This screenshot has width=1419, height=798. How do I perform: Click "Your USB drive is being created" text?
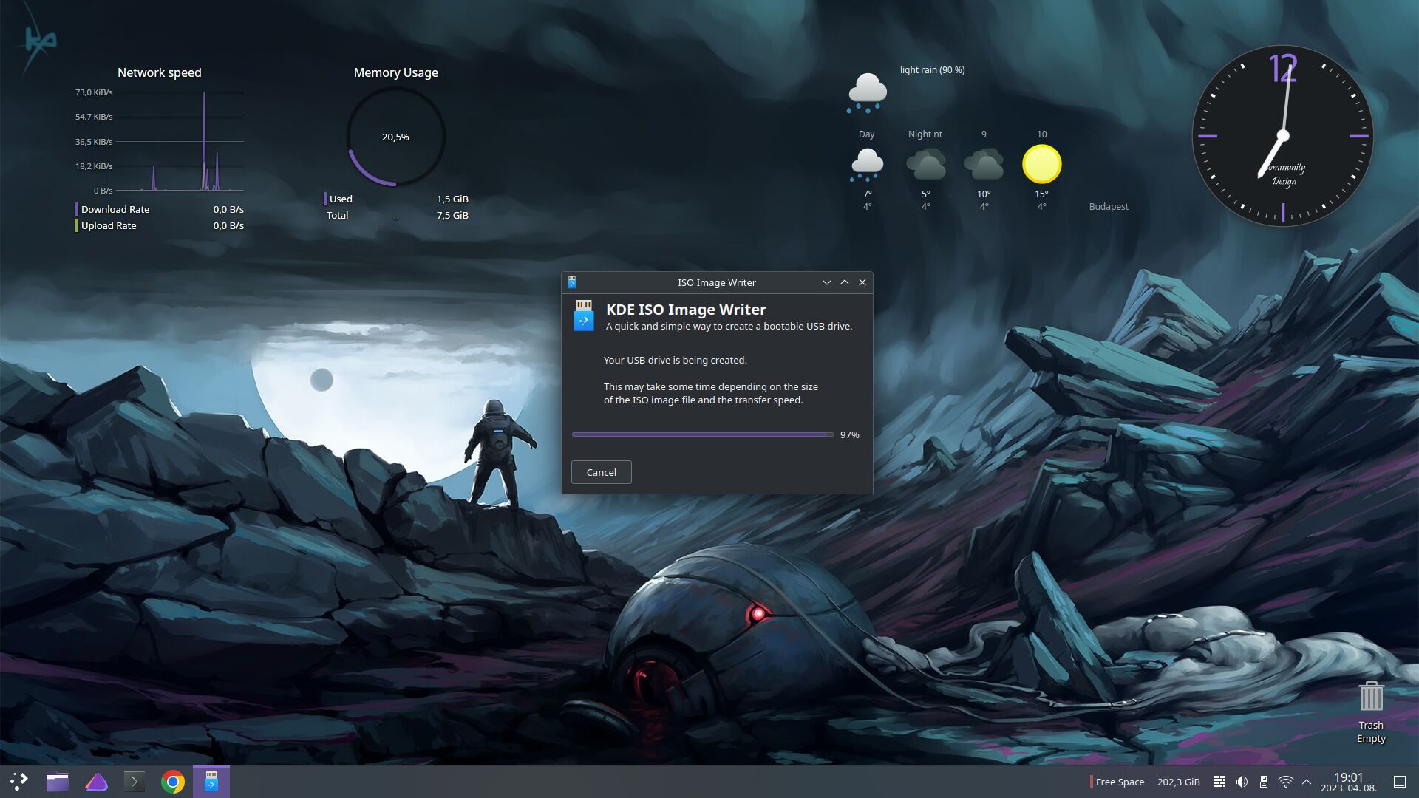tap(675, 360)
